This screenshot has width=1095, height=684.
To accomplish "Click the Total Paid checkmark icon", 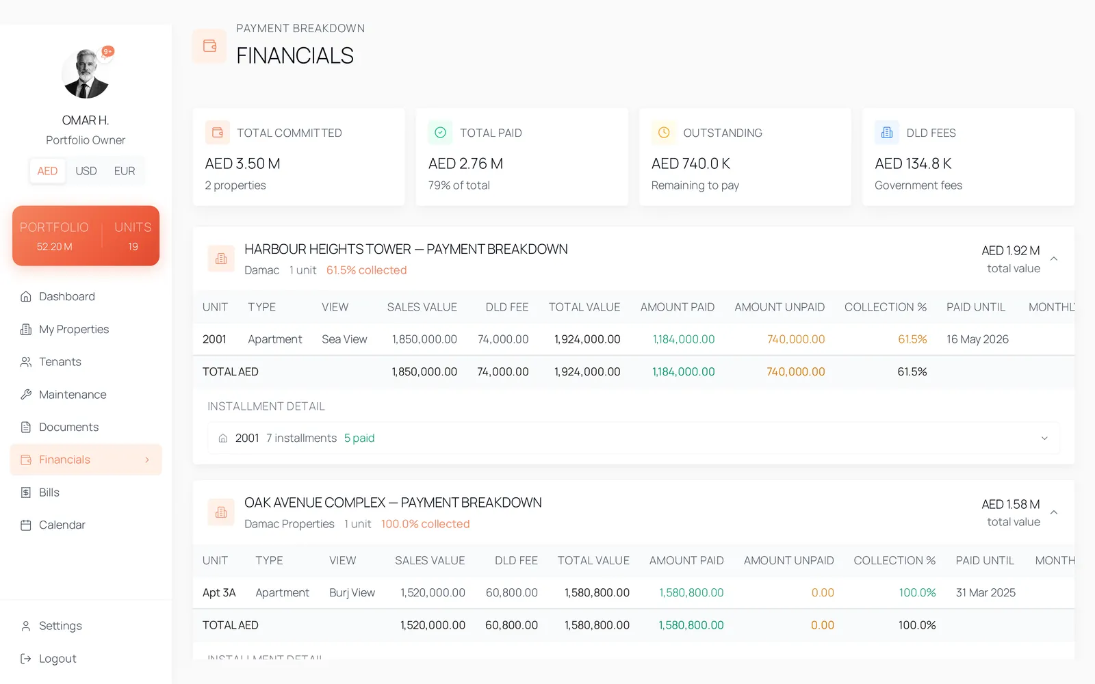I will coord(441,133).
